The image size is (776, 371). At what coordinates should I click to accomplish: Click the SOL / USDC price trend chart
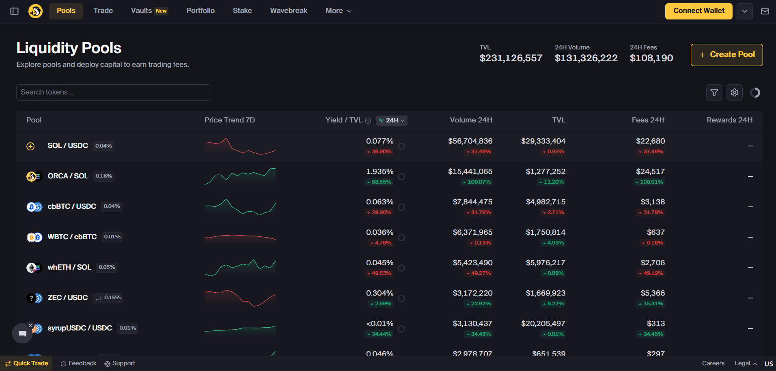point(240,146)
